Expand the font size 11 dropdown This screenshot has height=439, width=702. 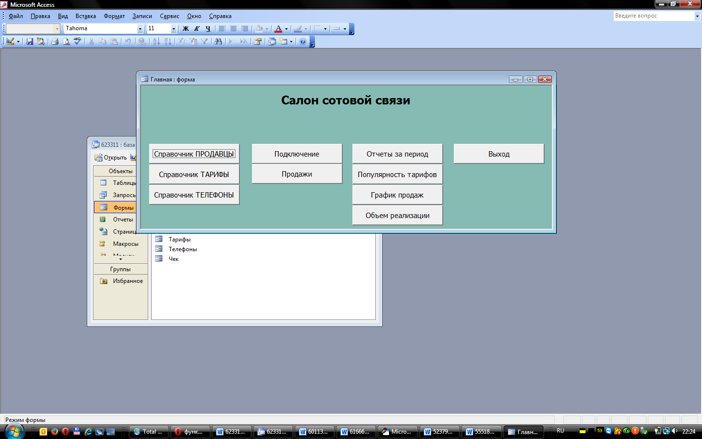point(173,29)
